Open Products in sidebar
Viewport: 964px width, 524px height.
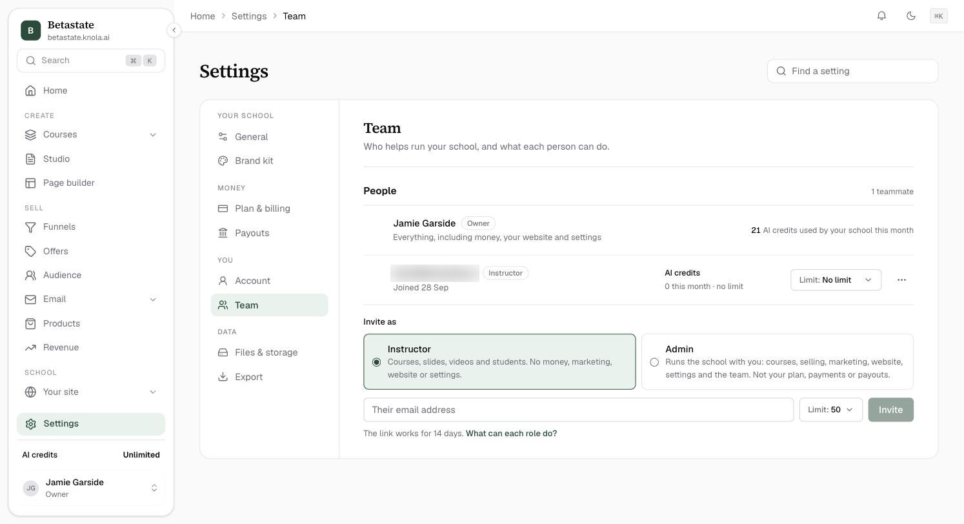(91, 323)
